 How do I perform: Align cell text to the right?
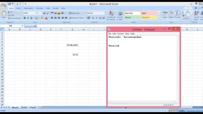click(59, 18)
